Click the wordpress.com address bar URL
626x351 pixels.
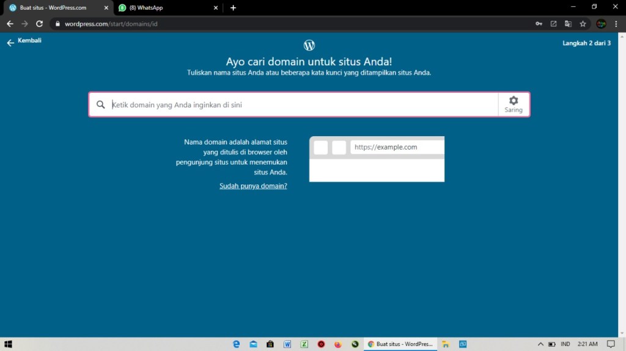tap(111, 24)
